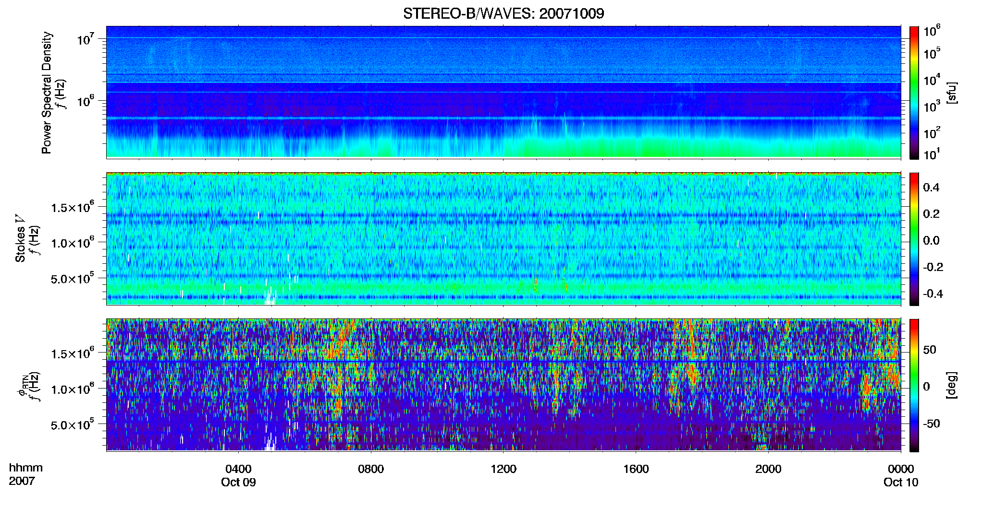Click the "-0.2" Stokes colorbar tick
The width and height of the screenshot is (1007, 518).
[933, 267]
